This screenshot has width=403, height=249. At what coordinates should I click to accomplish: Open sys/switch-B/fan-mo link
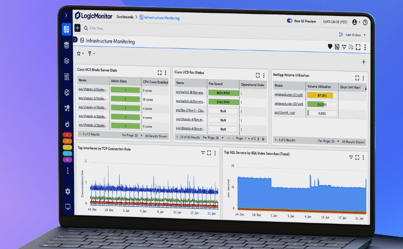pos(190,92)
